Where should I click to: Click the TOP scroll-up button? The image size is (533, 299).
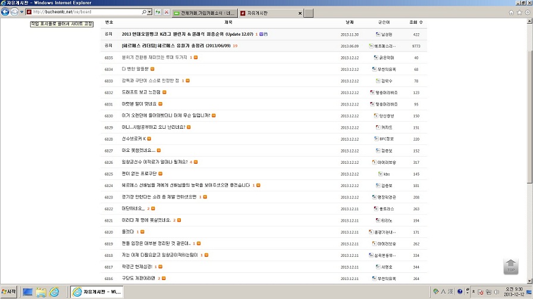tap(510, 266)
